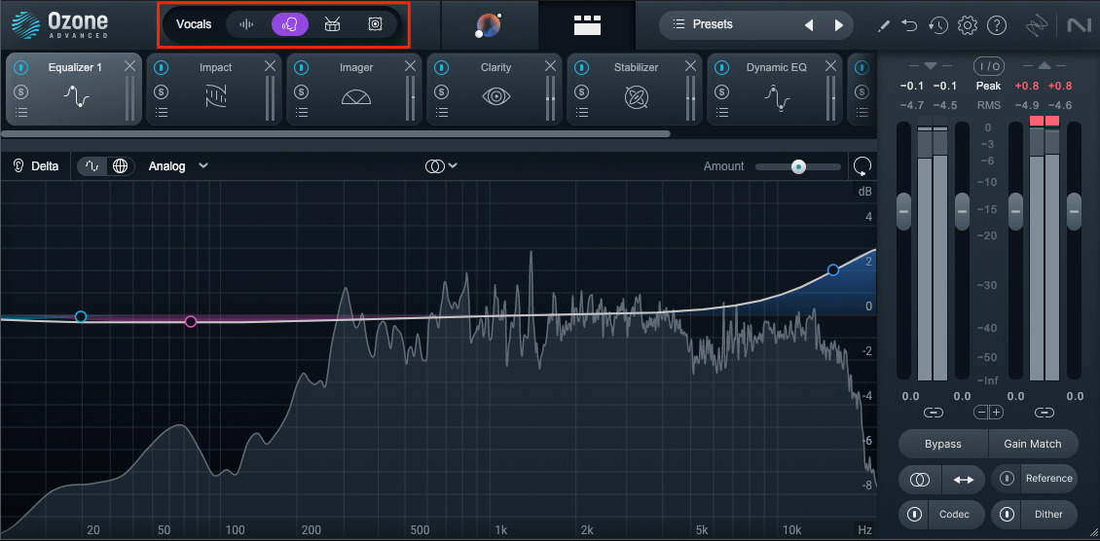
Task: Click the I/O meter button
Action: 988,66
